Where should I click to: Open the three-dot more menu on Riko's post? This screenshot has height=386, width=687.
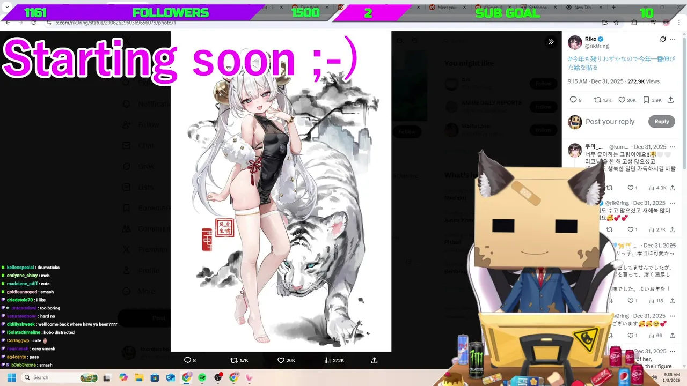[673, 39]
